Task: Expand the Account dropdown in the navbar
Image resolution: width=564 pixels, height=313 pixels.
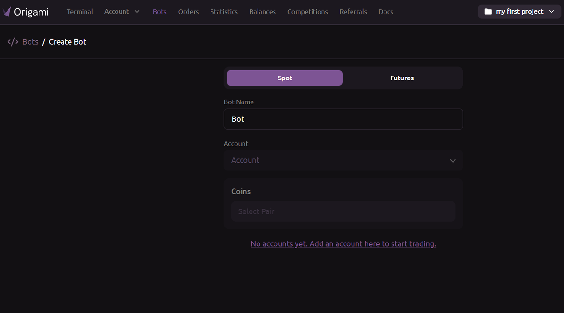Action: tap(122, 12)
